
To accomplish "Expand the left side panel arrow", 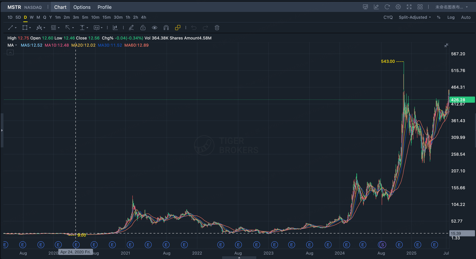I will [1, 130].
